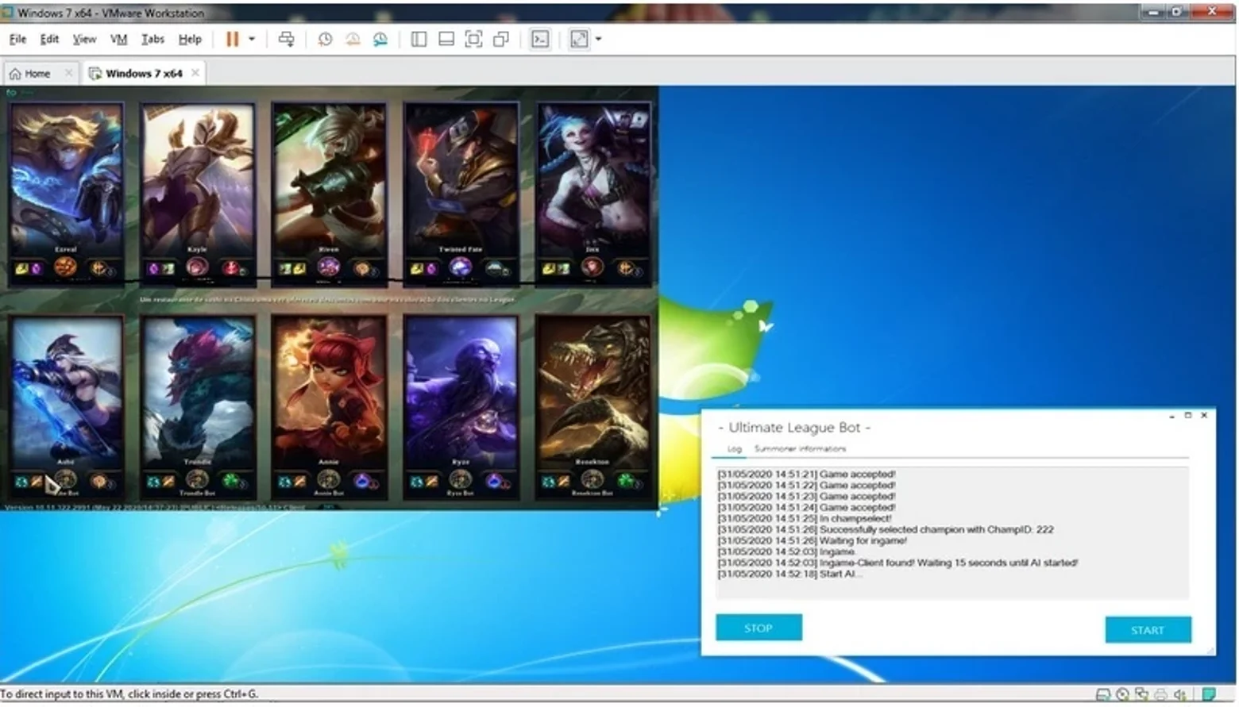Click the 'Ingame-Client found!' log line
1239x707 pixels.
click(x=897, y=563)
